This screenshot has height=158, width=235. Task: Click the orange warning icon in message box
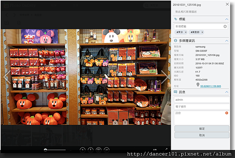point(227,113)
